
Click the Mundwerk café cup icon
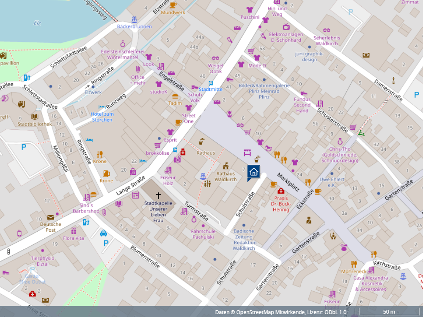173,5
